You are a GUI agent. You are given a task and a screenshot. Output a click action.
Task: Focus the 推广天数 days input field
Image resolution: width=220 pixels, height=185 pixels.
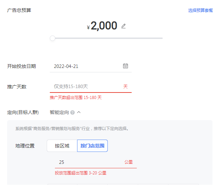(85, 87)
